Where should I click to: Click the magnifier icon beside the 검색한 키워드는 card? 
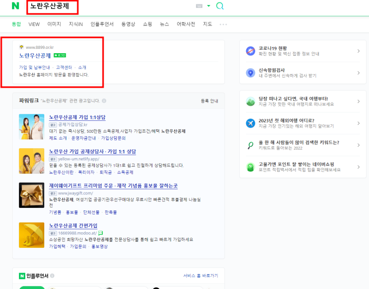tap(250, 145)
